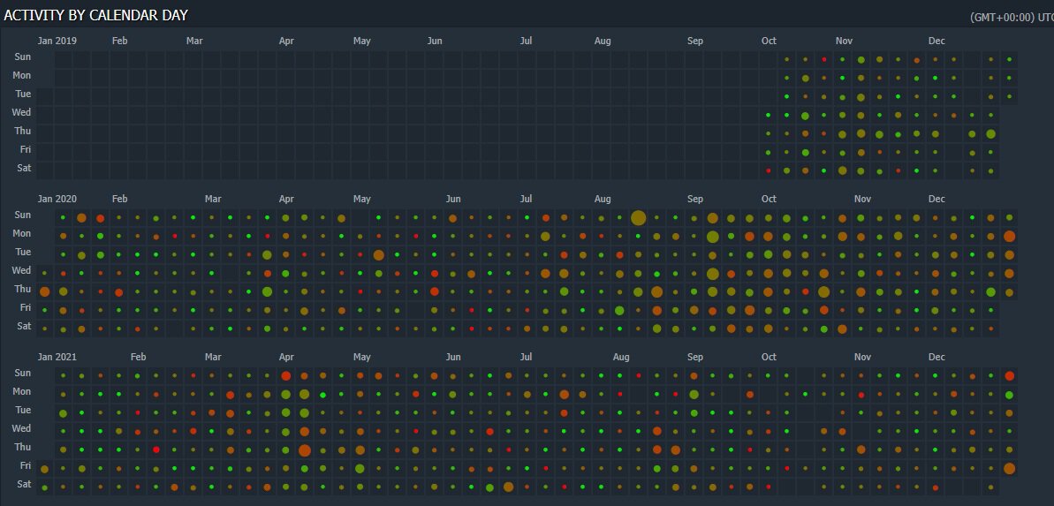Image resolution: width=1054 pixels, height=506 pixels.
Task: Select the red first Saturday dot of October 2019
Action: pos(768,170)
